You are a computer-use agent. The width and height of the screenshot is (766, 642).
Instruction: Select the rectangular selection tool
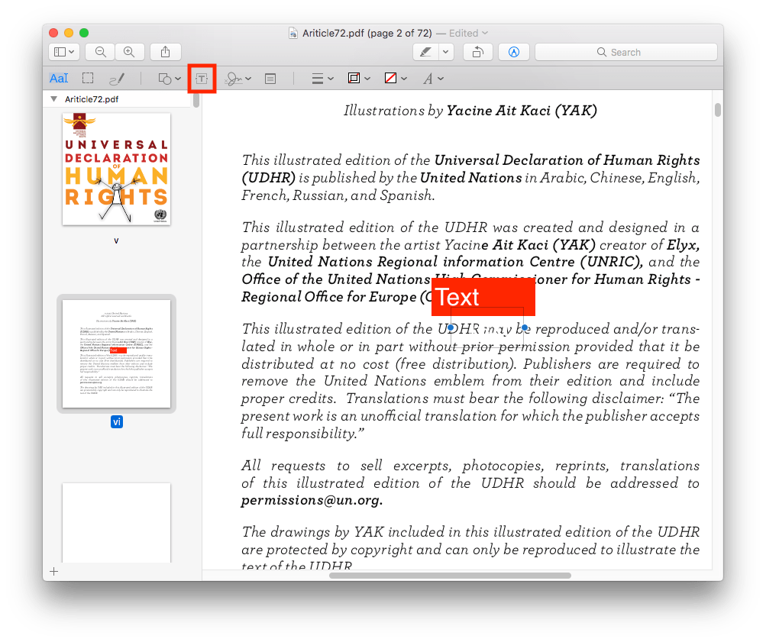tap(87, 78)
